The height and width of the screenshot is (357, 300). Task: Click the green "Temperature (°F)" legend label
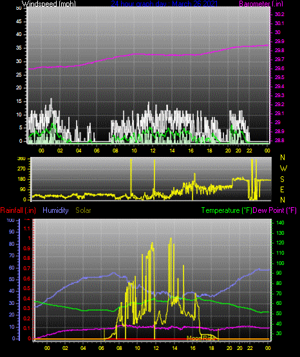point(227,210)
